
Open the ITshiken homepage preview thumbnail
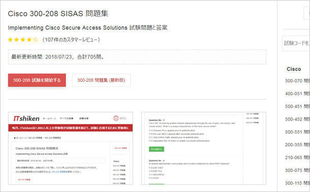pos(71,148)
